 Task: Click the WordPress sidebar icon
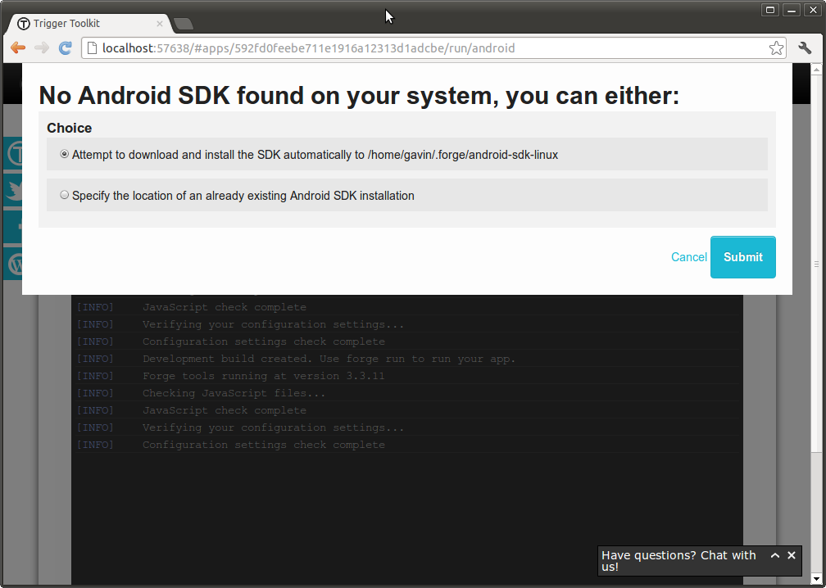(x=13, y=264)
